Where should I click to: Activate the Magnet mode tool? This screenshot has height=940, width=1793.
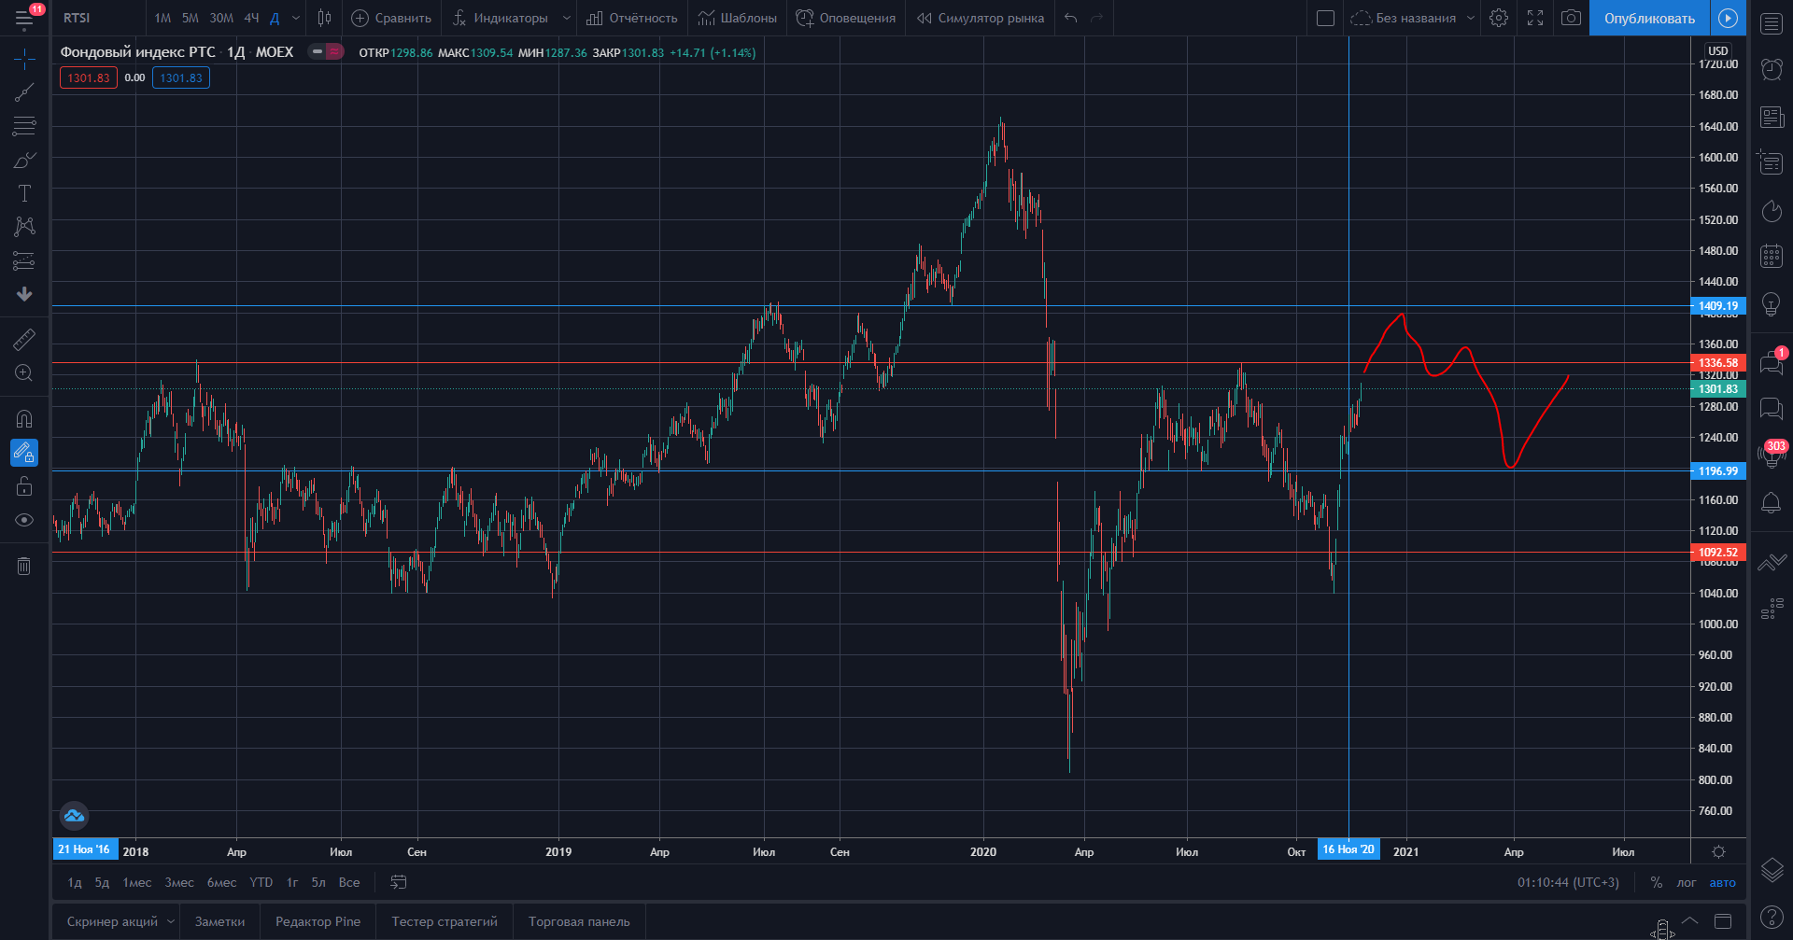click(24, 419)
